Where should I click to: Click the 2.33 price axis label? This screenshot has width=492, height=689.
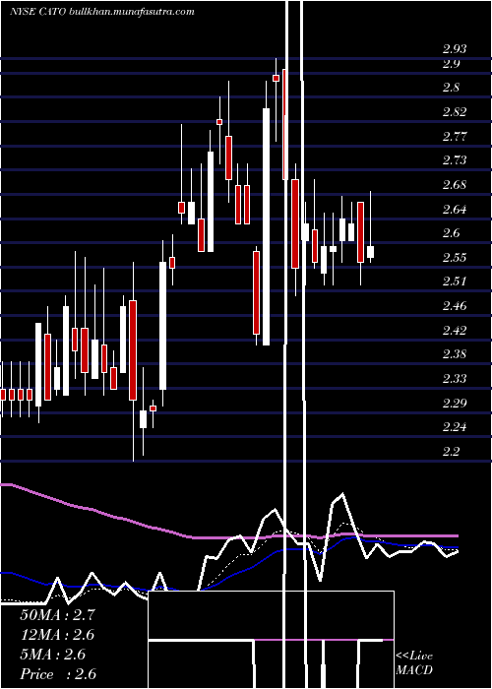455,379
